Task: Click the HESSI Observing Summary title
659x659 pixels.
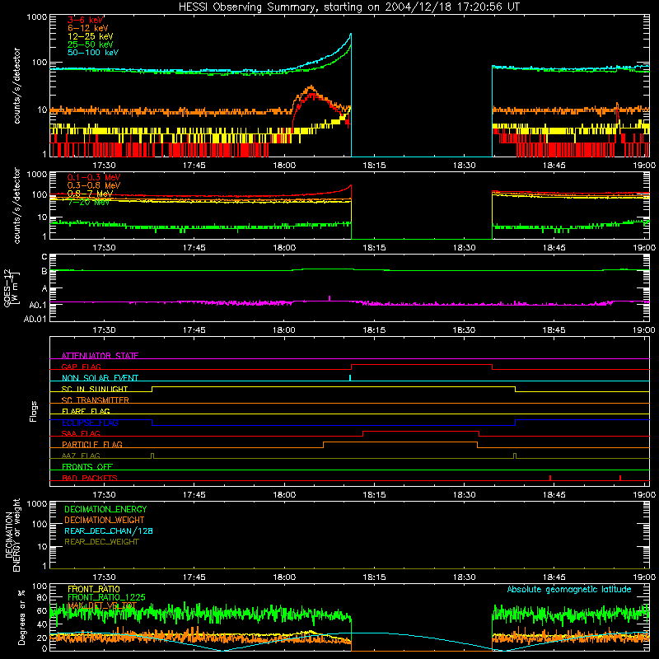Action: 348,7
